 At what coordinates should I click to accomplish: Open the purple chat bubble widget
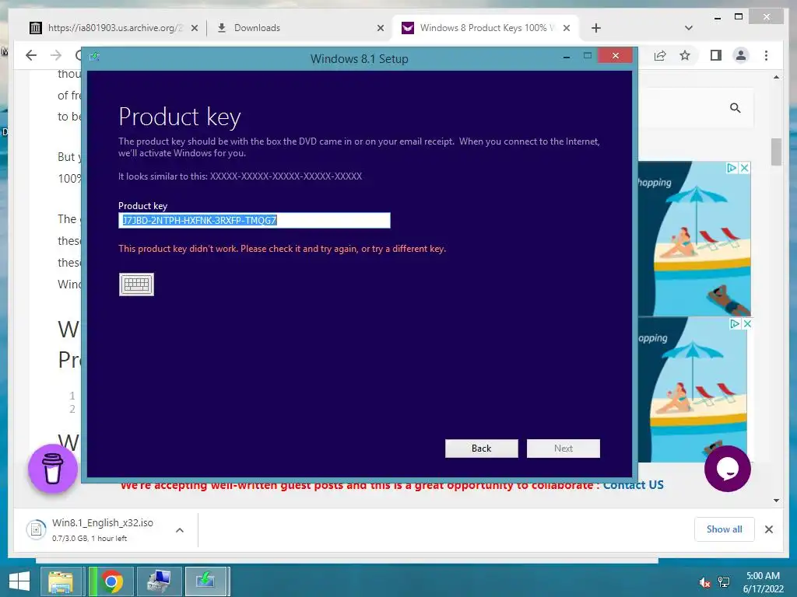pos(728,469)
